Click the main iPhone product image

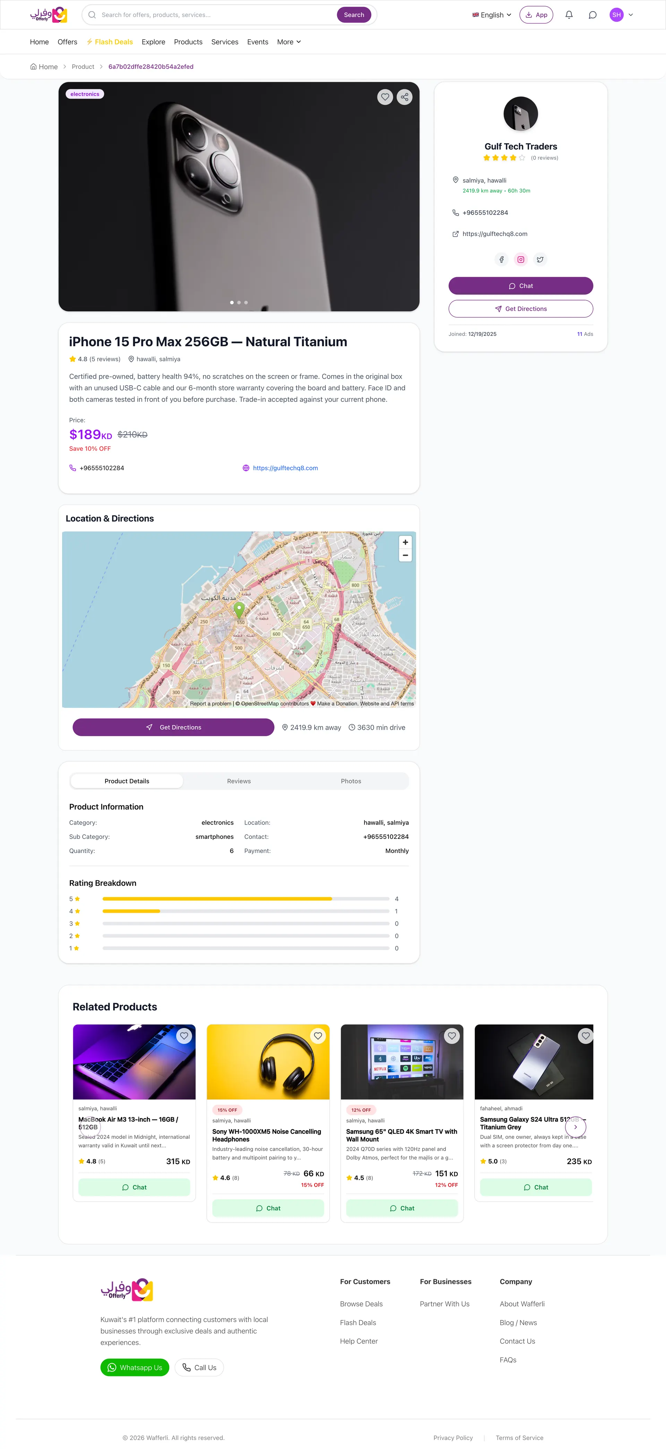click(x=239, y=197)
